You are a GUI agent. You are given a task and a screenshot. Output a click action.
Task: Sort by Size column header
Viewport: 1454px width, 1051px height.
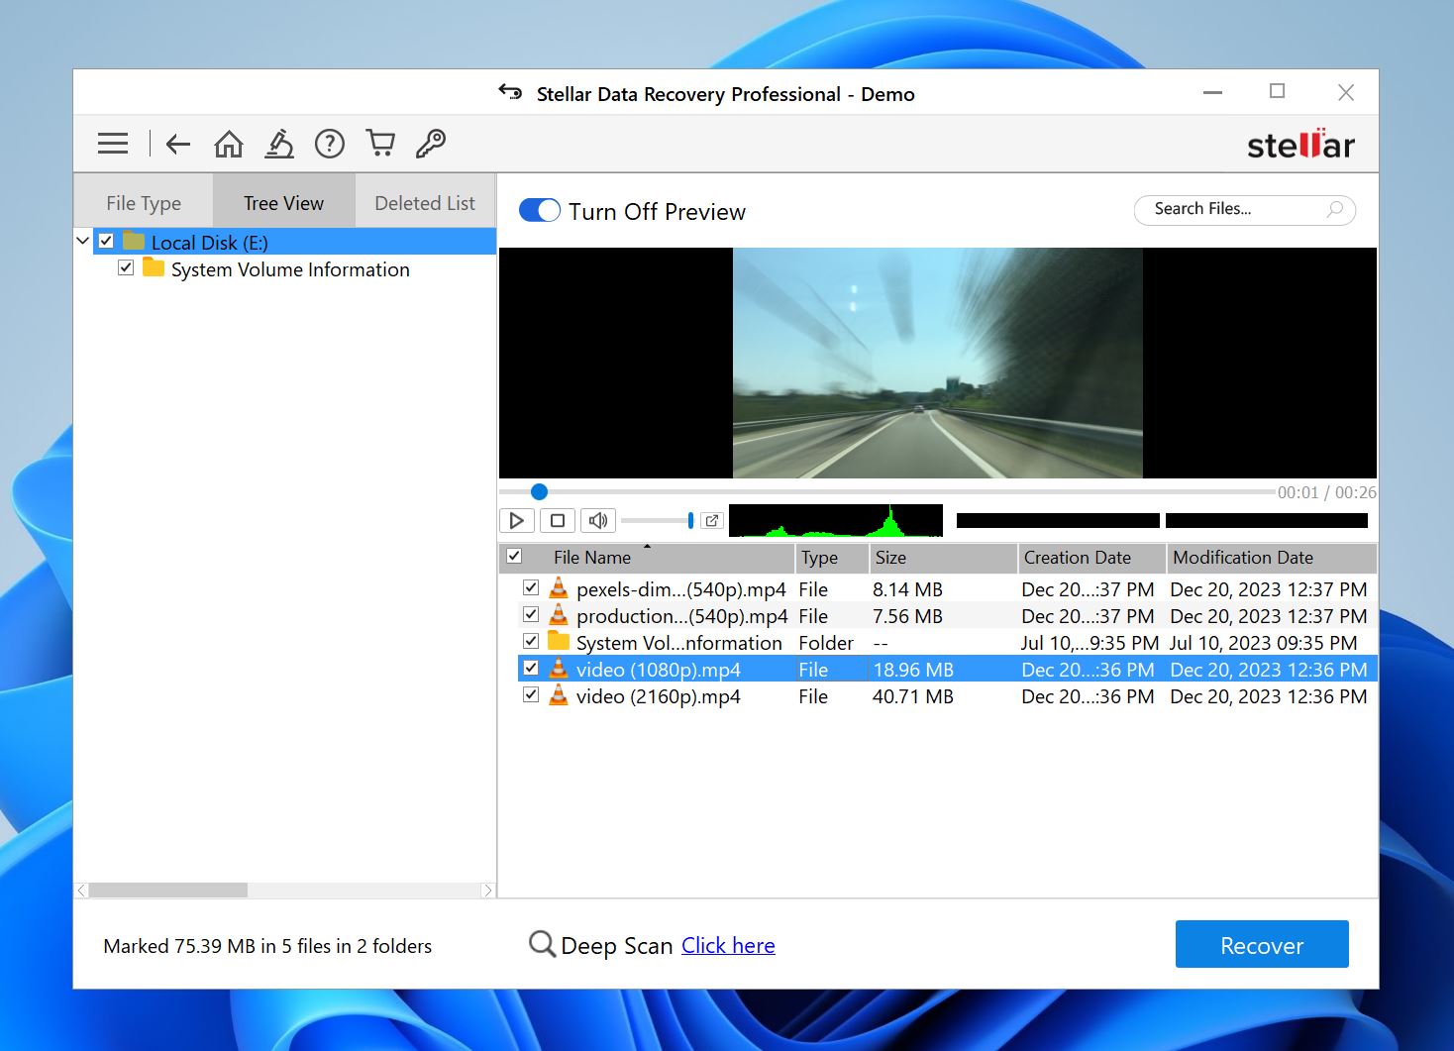point(943,558)
